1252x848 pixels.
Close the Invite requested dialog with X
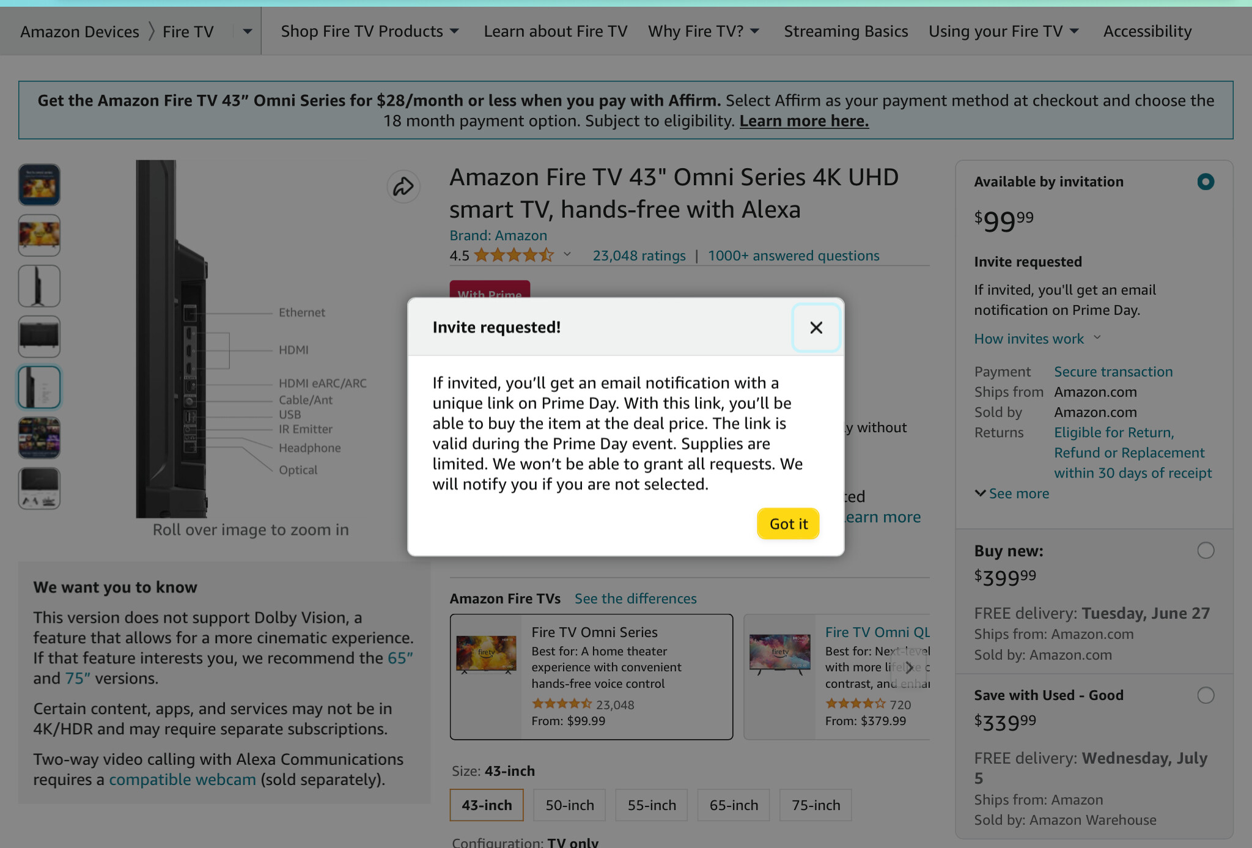click(x=816, y=328)
